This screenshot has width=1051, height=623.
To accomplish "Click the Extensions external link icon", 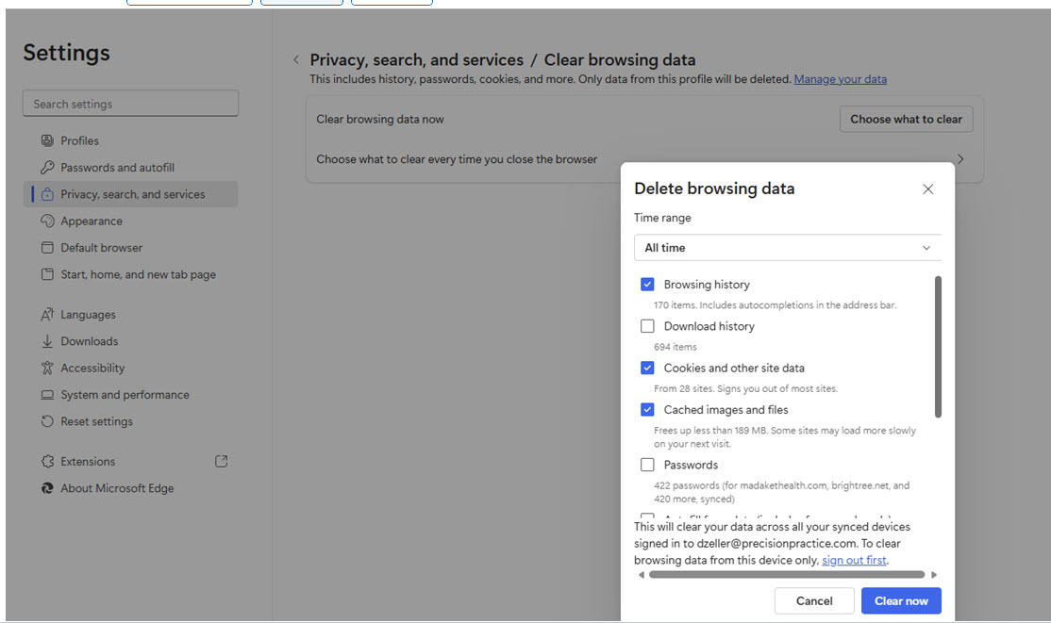I will coord(222,462).
